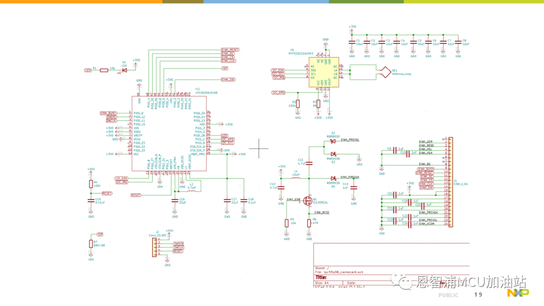Click EINK_CLK net label above IC1
This screenshot has width=544, height=306.
tap(229, 61)
